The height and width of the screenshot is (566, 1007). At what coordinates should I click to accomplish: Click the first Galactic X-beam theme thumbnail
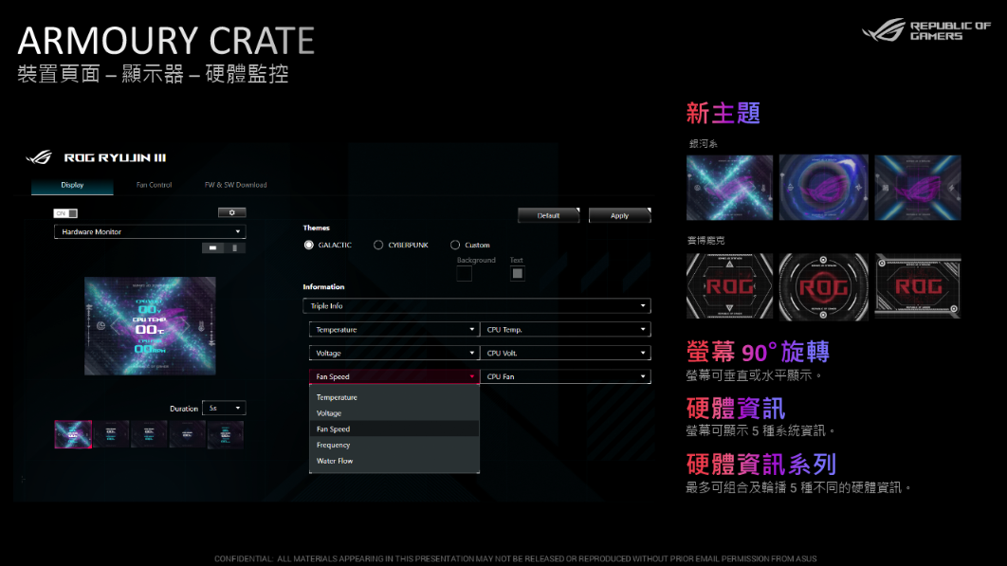point(729,188)
